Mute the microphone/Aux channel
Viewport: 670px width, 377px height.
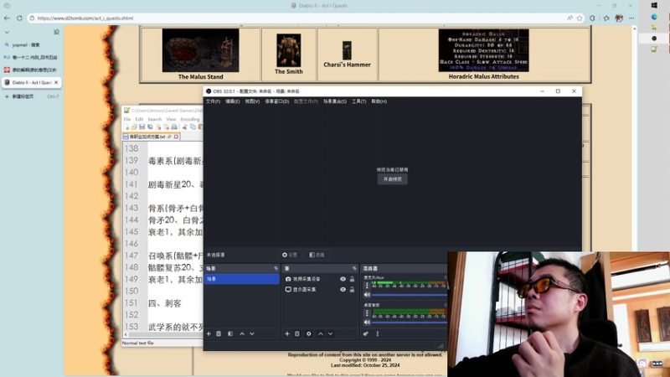point(367,295)
